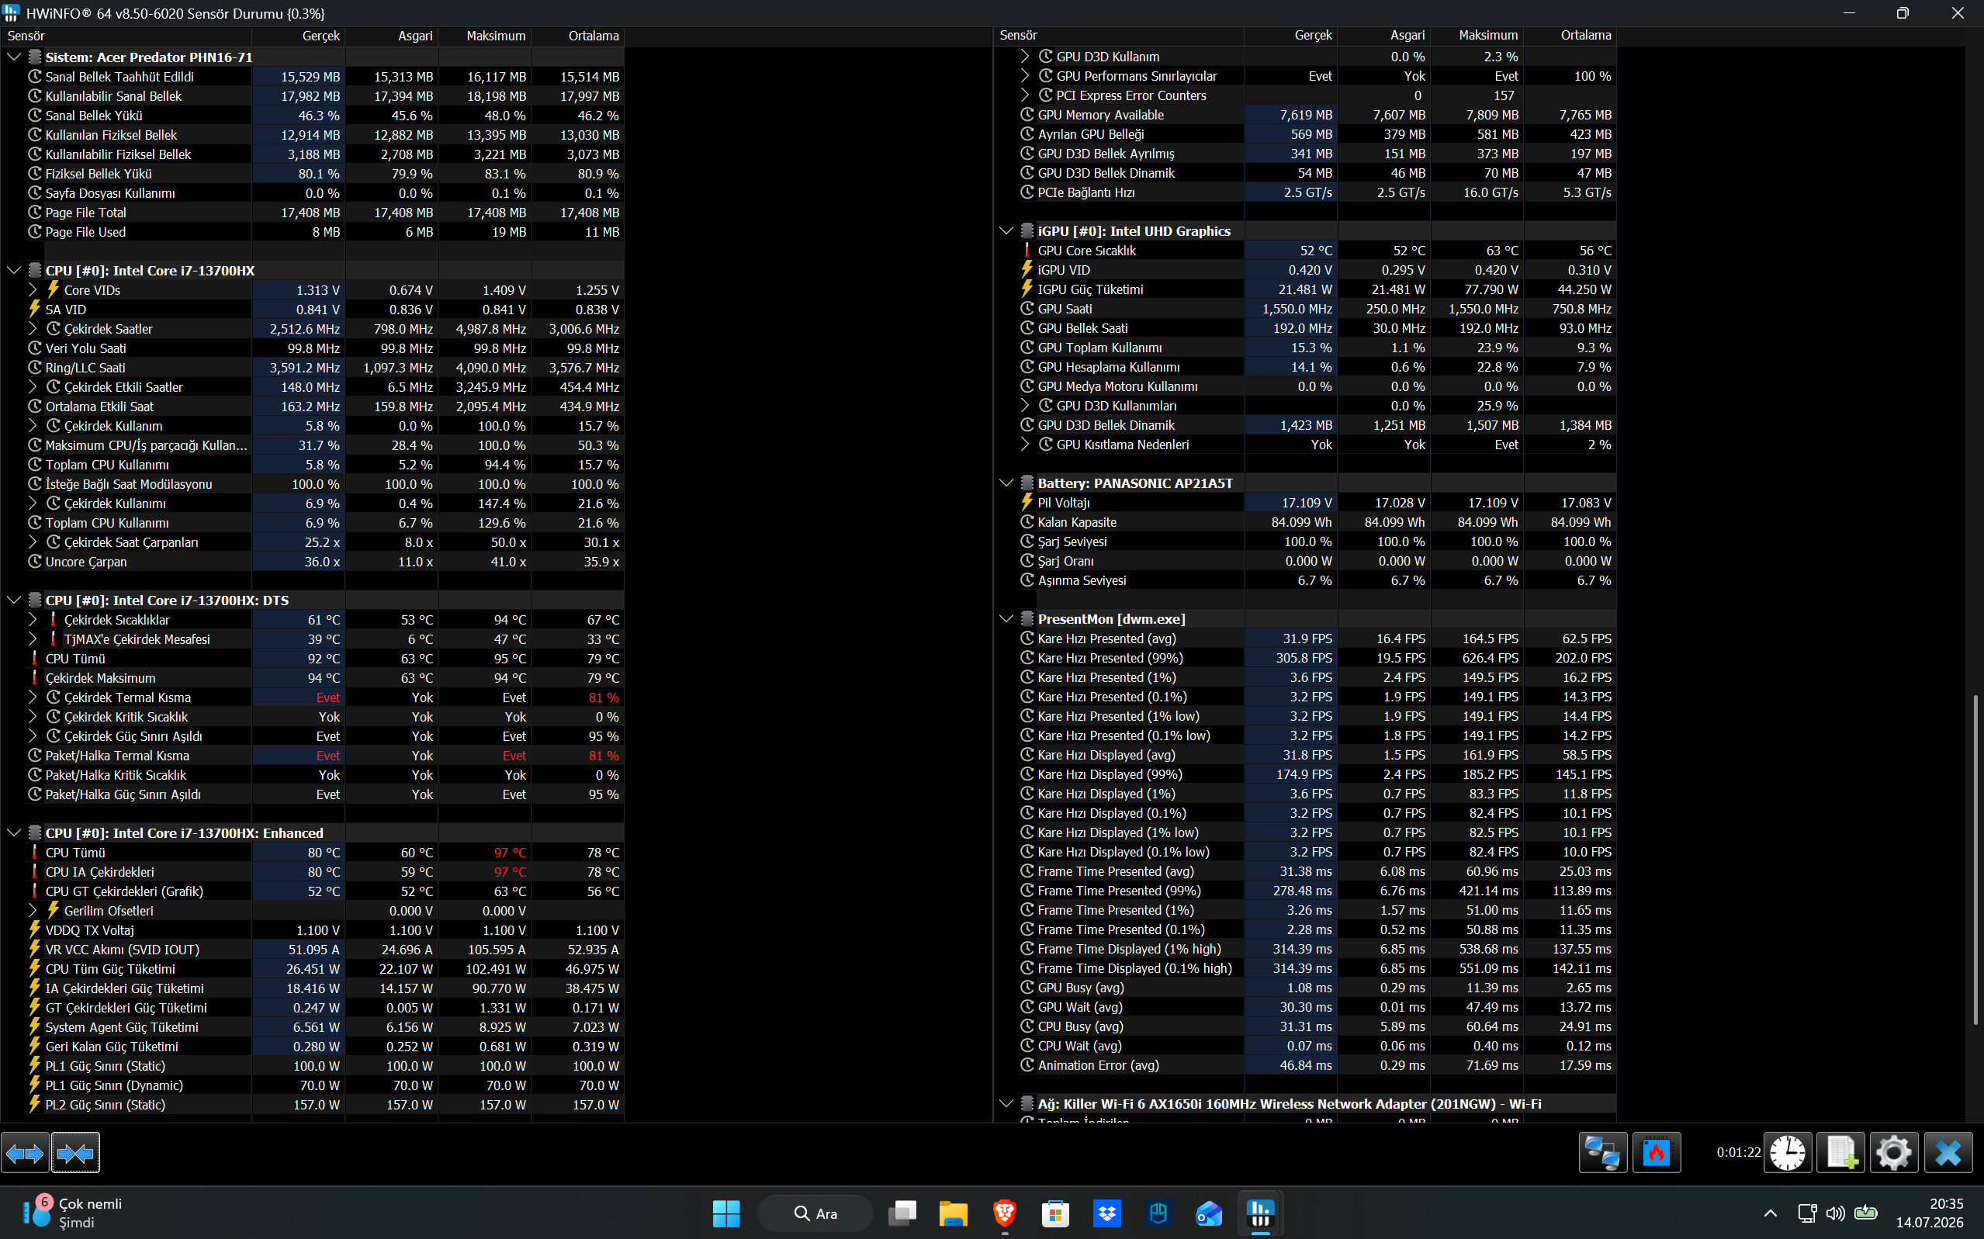Image resolution: width=1984 pixels, height=1239 pixels.
Task: Click Maksimum column header in right pane
Action: (x=1477, y=35)
